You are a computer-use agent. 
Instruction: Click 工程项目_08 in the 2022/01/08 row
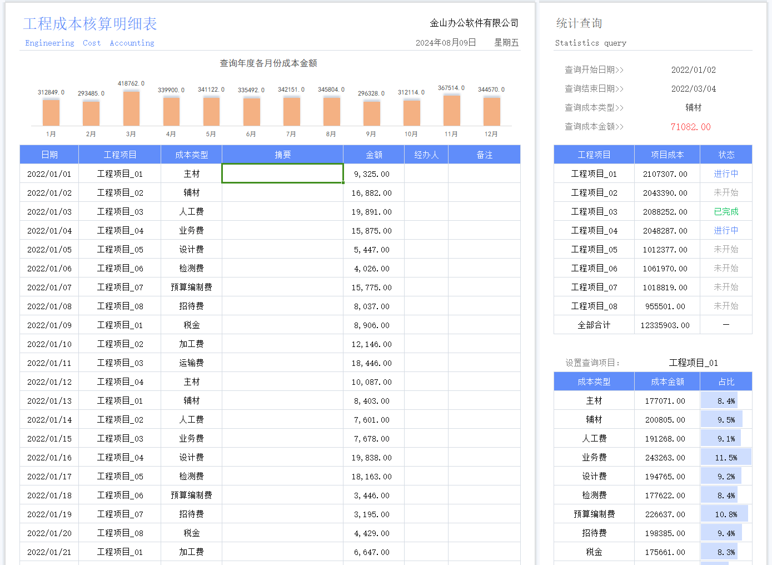(120, 306)
